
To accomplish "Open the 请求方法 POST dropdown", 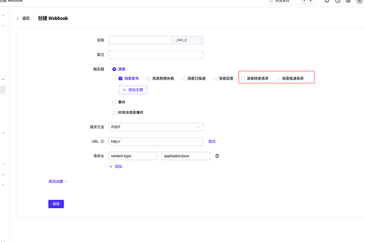I will tap(156, 127).
